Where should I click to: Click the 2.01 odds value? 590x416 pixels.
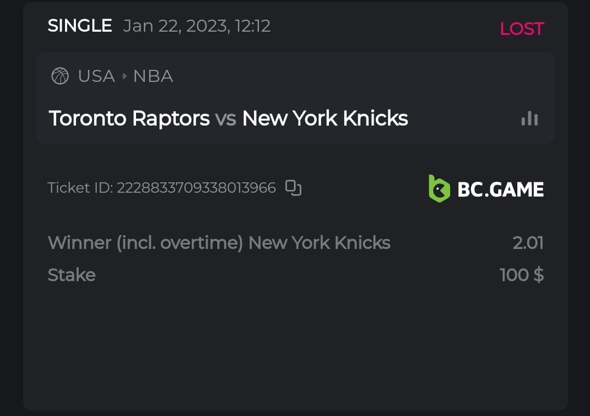coord(528,242)
